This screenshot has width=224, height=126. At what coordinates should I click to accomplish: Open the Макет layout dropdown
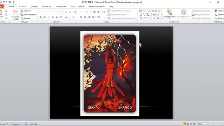click(26, 11)
